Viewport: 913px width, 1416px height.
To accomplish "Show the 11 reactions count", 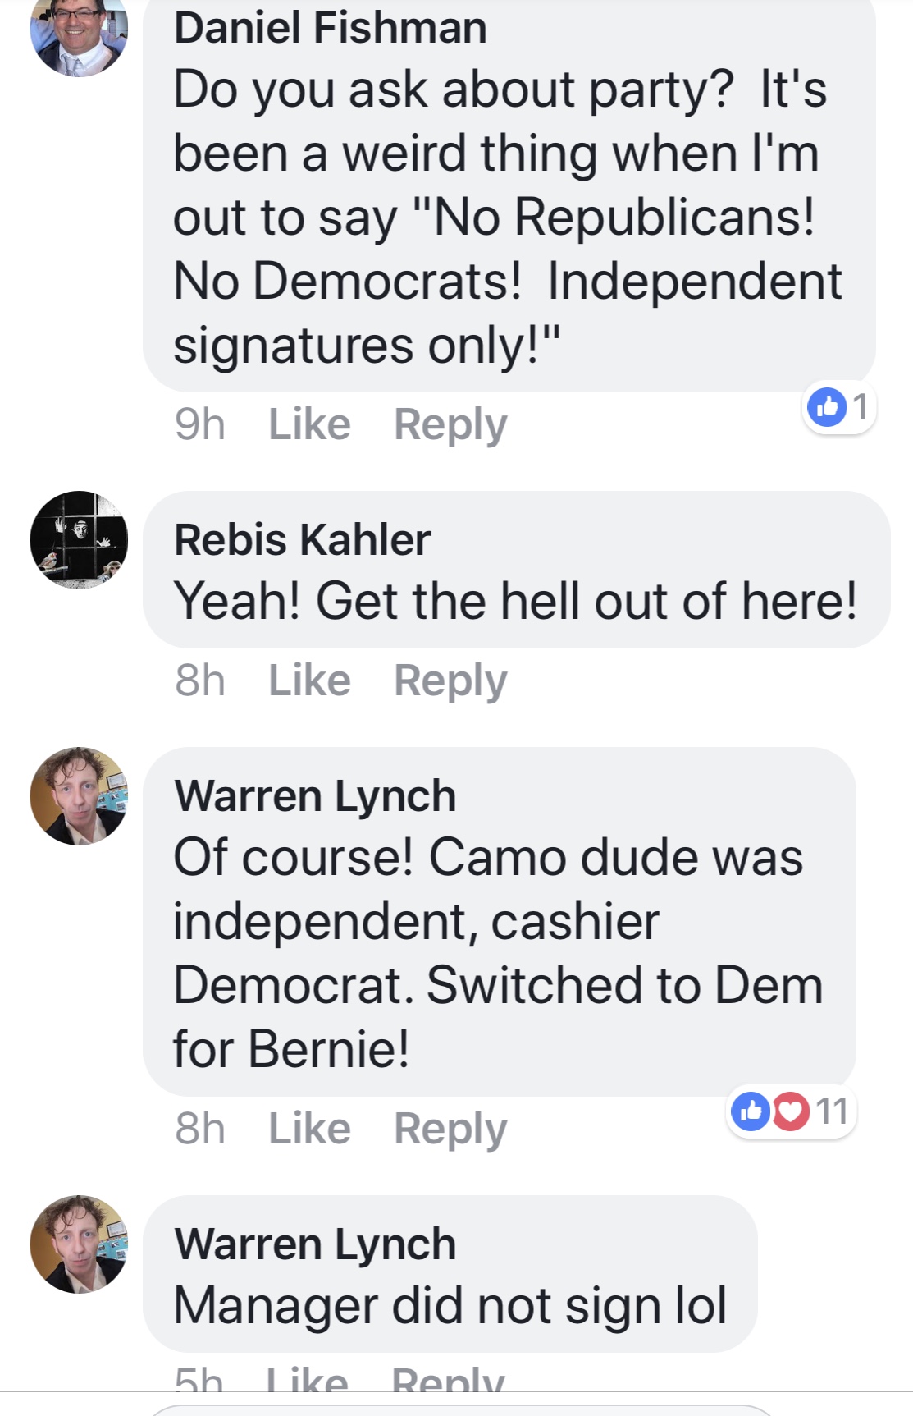I will [832, 1111].
